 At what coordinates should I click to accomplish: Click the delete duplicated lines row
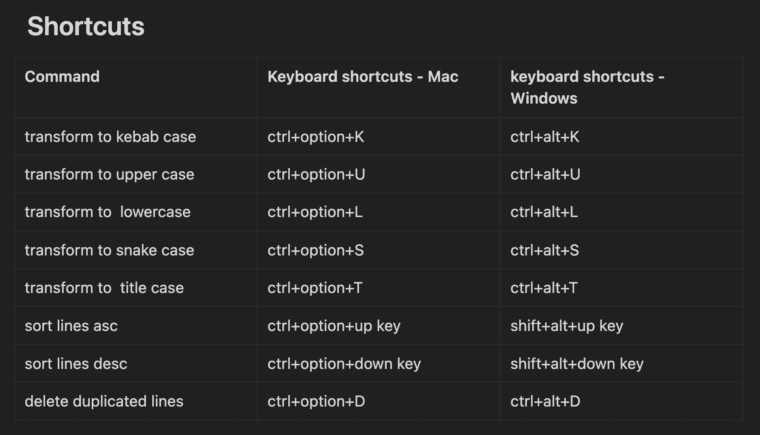tap(380, 401)
